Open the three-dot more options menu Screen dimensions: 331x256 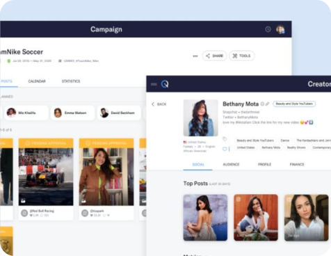195,56
